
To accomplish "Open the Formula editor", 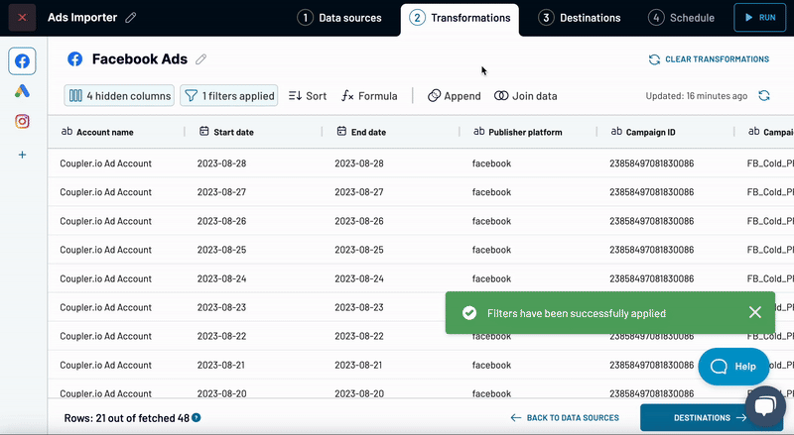I will pyautogui.click(x=369, y=96).
